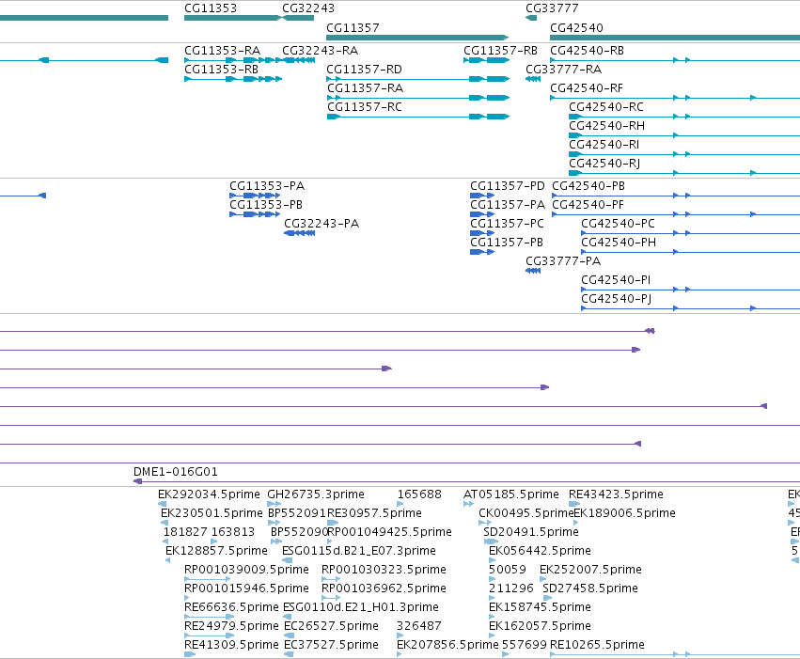This screenshot has width=800, height=659.
Task: Select transcript CG11357-RD
Action: pos(365,70)
